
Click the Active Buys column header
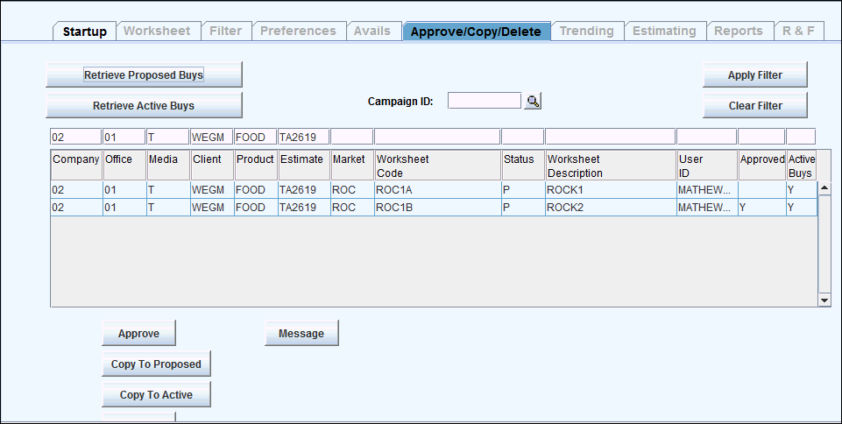tap(801, 166)
